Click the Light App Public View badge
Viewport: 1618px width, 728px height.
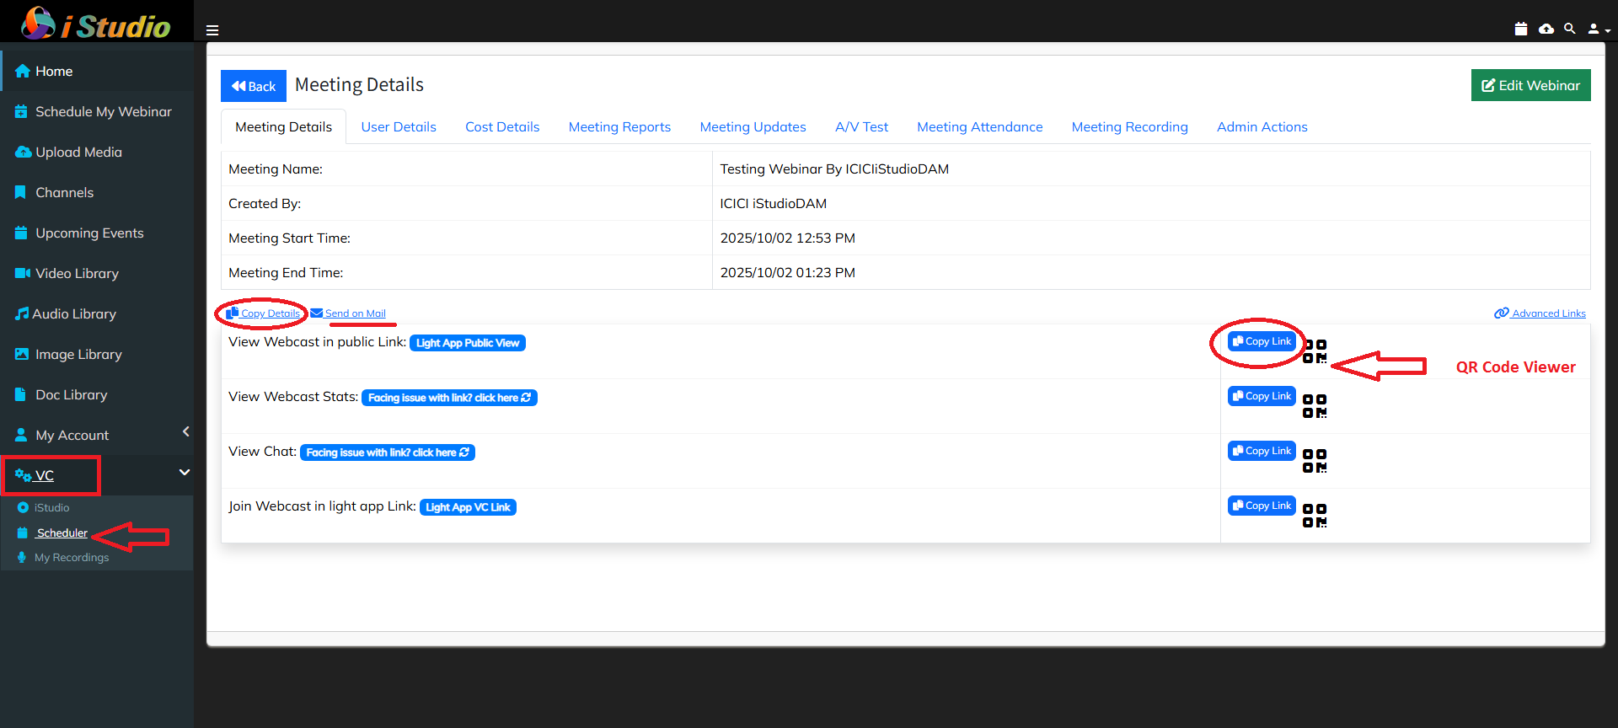click(468, 343)
